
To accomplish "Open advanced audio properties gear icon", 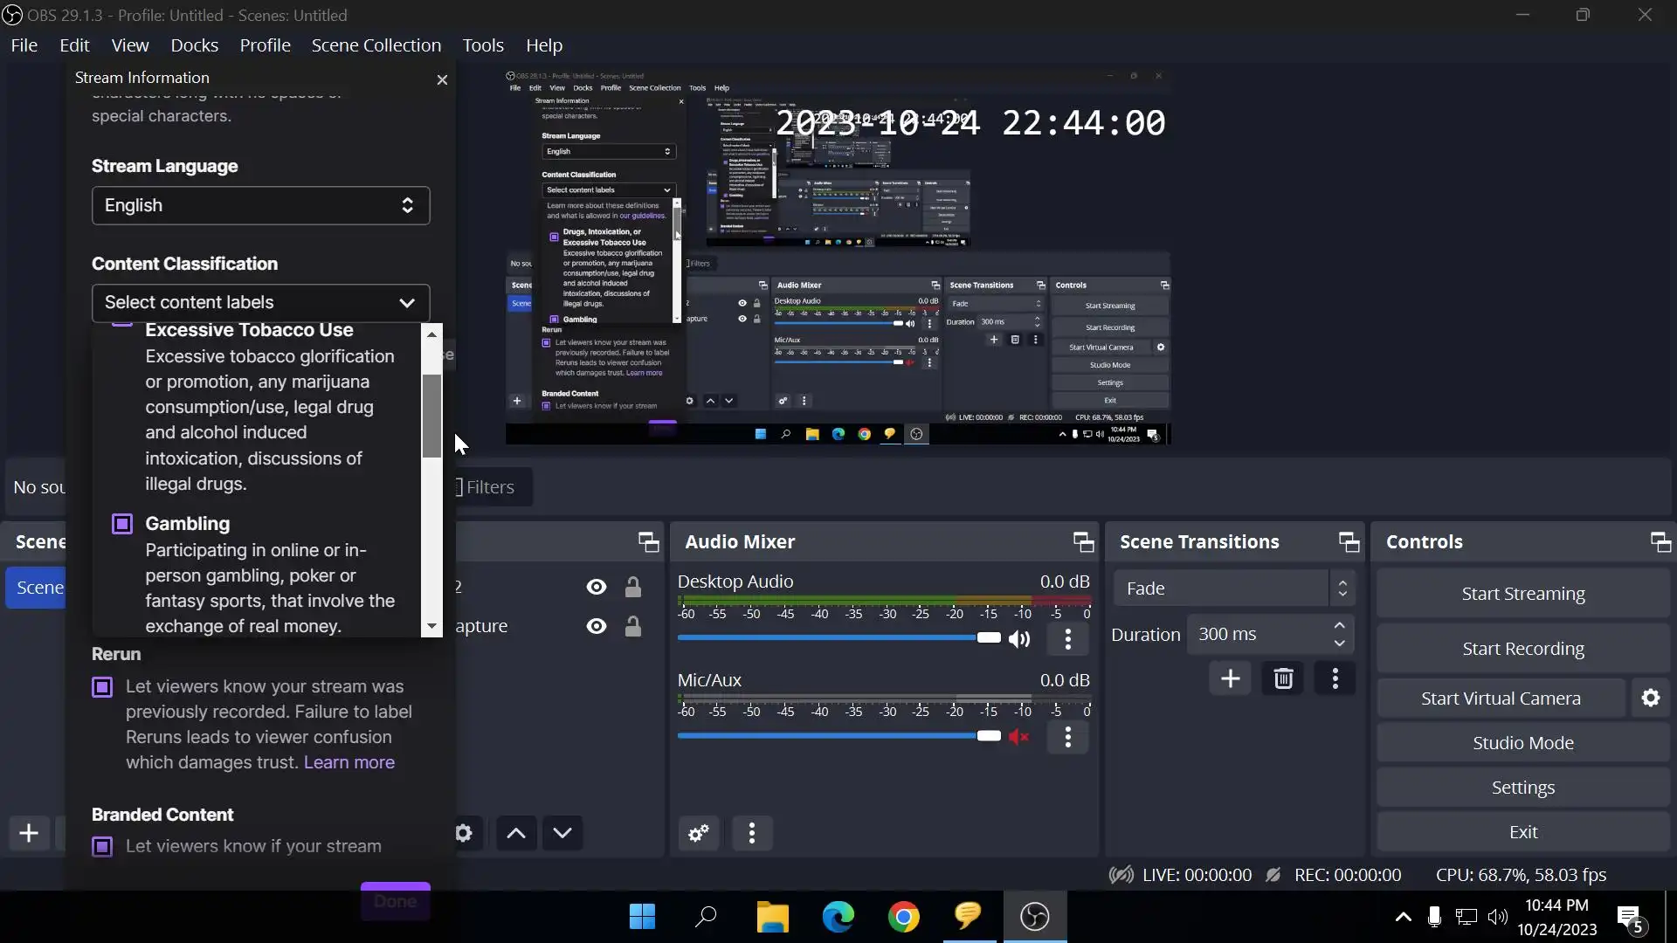I will coord(699,833).
